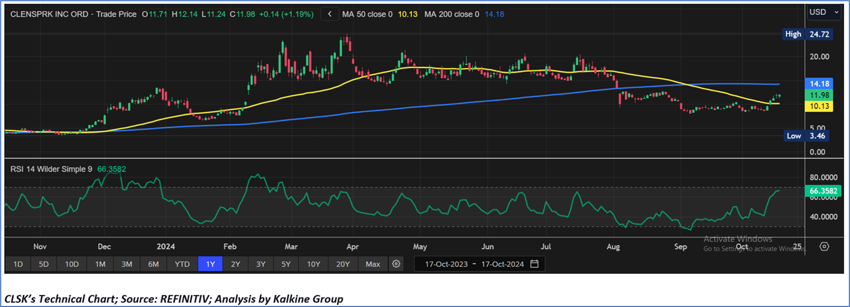Switch to the 5D time range
The width and height of the screenshot is (850, 307).
point(43,264)
